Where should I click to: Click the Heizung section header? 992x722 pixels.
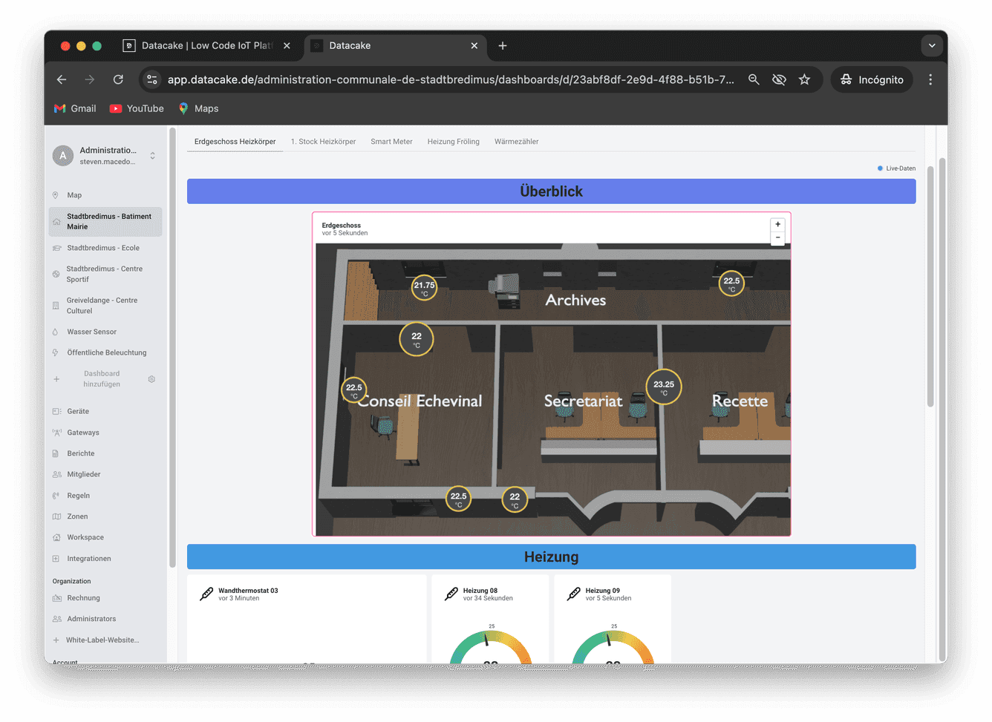click(x=551, y=557)
